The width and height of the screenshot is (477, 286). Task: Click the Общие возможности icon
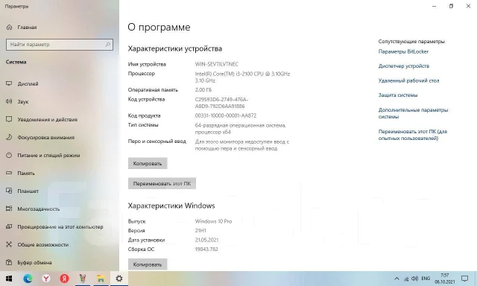[x=9, y=244]
